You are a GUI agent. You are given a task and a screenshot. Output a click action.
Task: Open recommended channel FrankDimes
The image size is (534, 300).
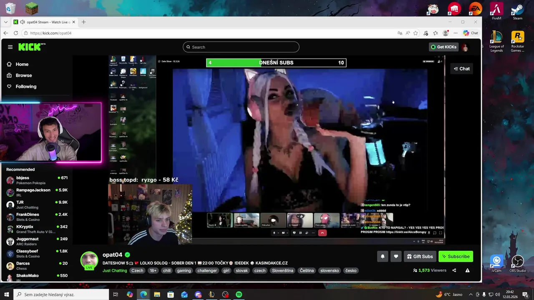pyautogui.click(x=37, y=217)
